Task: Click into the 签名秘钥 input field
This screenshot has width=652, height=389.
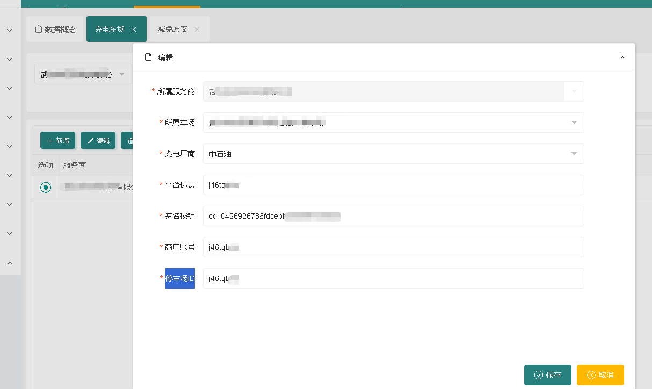Action: click(x=393, y=216)
